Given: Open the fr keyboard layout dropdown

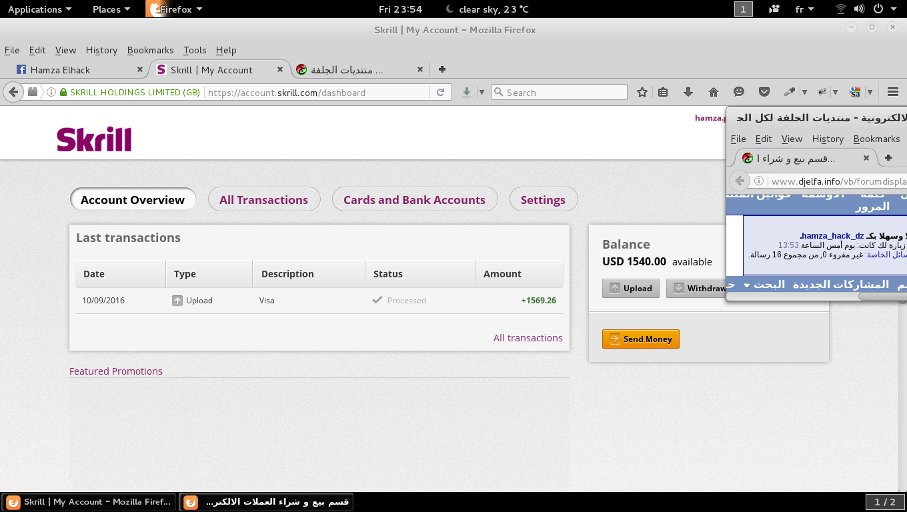Looking at the screenshot, I should pos(805,9).
